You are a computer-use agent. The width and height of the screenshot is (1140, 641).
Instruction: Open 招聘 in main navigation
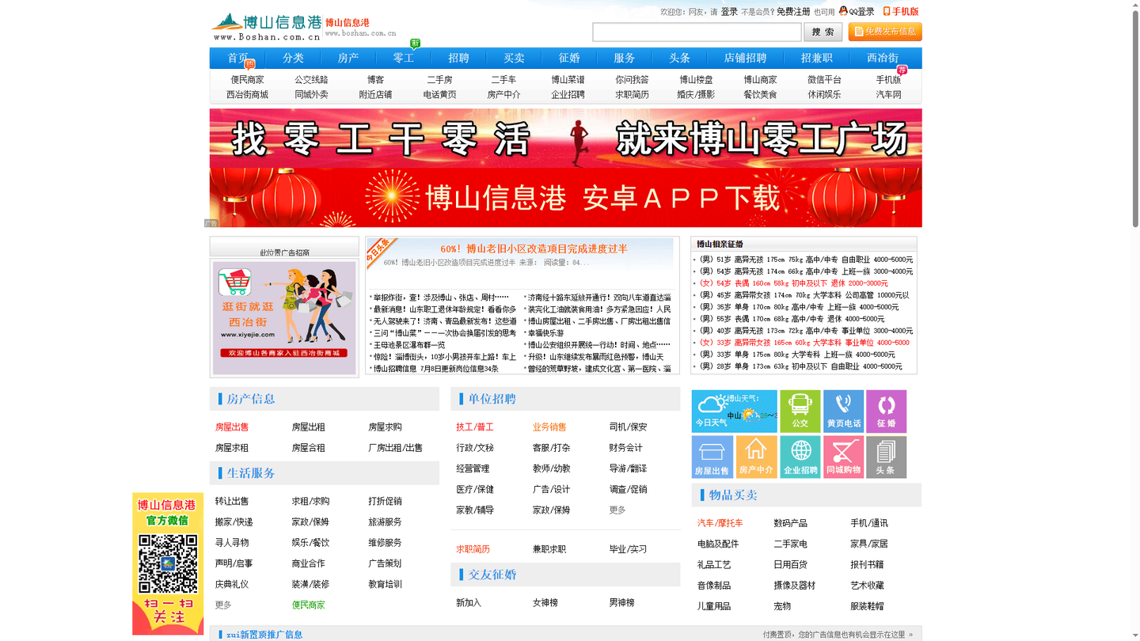pyautogui.click(x=458, y=58)
